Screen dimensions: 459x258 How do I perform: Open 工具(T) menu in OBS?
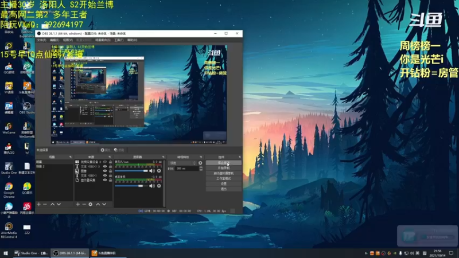pyautogui.click(x=119, y=40)
